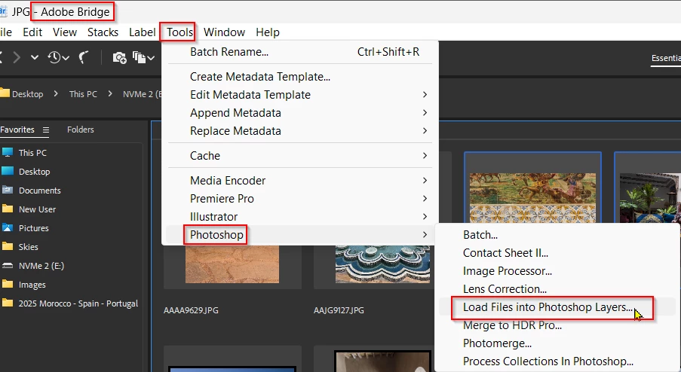
Task: Click the Desktop folder icon in path bar
Action: tap(5, 93)
